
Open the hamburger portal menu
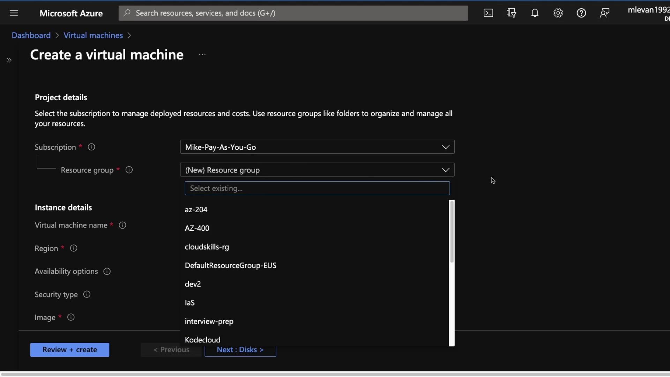(14, 13)
